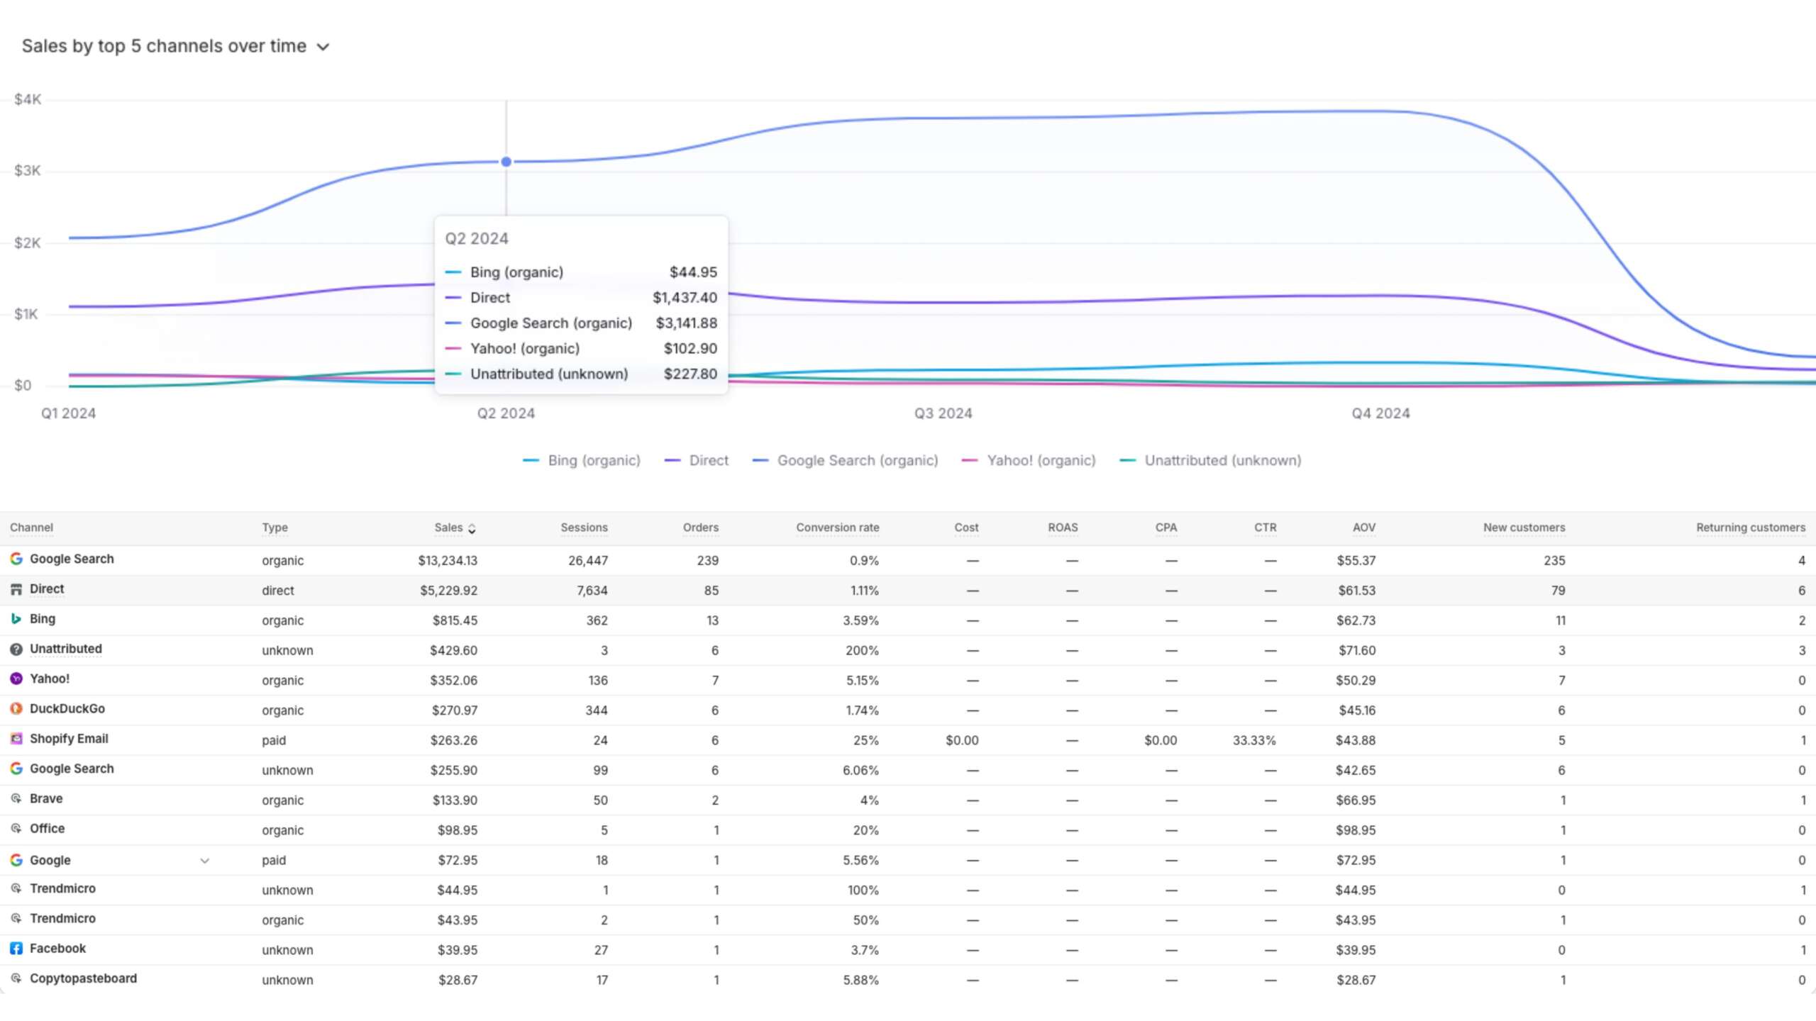Click the Returning customers column header

click(x=1750, y=528)
